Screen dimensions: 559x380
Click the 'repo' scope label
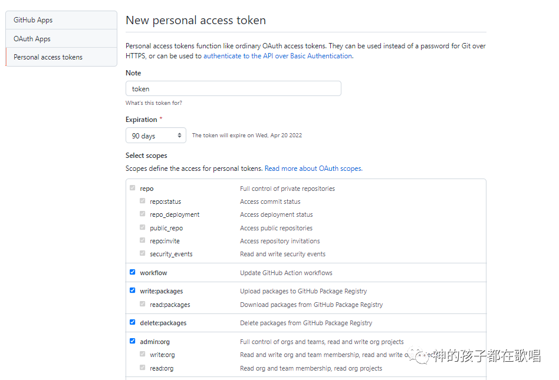pos(146,189)
